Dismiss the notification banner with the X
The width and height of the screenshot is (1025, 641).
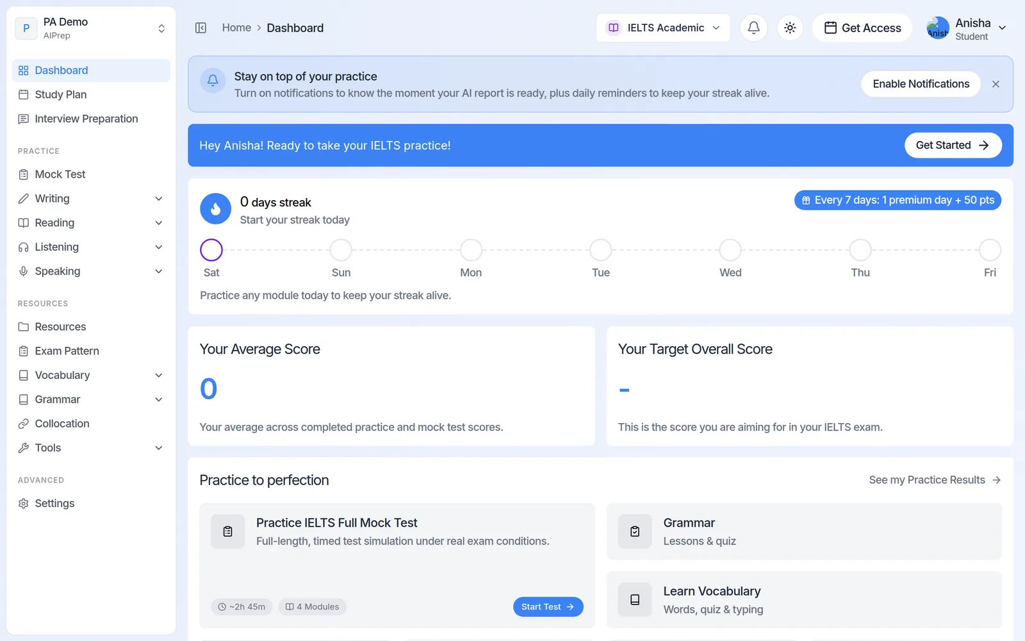point(996,84)
